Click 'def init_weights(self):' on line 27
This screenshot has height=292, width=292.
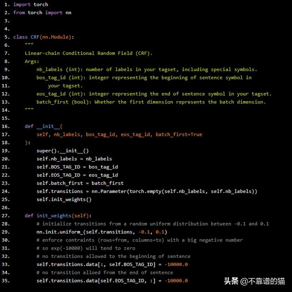tap(58, 215)
